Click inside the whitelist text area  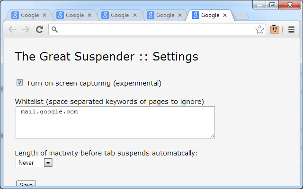[115, 122]
